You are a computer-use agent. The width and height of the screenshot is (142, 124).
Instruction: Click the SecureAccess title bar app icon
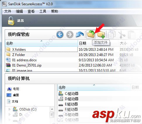pyautogui.click(x=4, y=4)
